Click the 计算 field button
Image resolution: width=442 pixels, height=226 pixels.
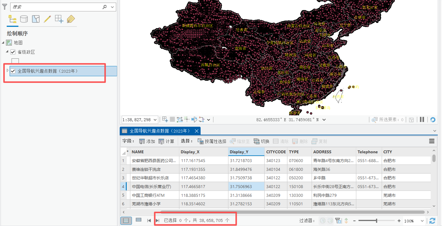coord(166,141)
